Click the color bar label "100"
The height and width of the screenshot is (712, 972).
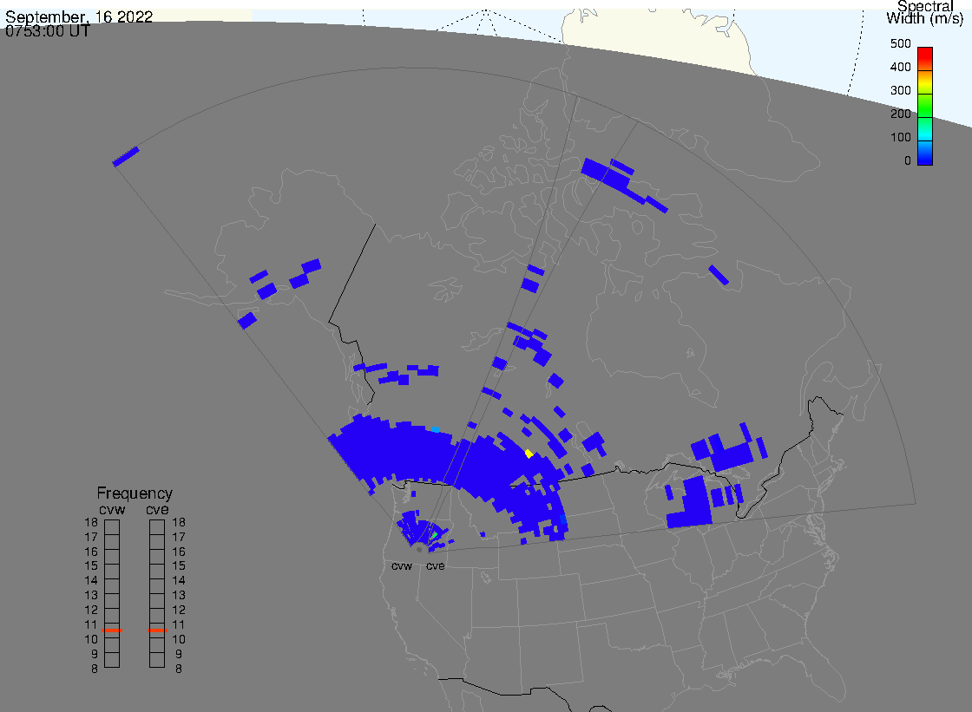[x=900, y=138]
